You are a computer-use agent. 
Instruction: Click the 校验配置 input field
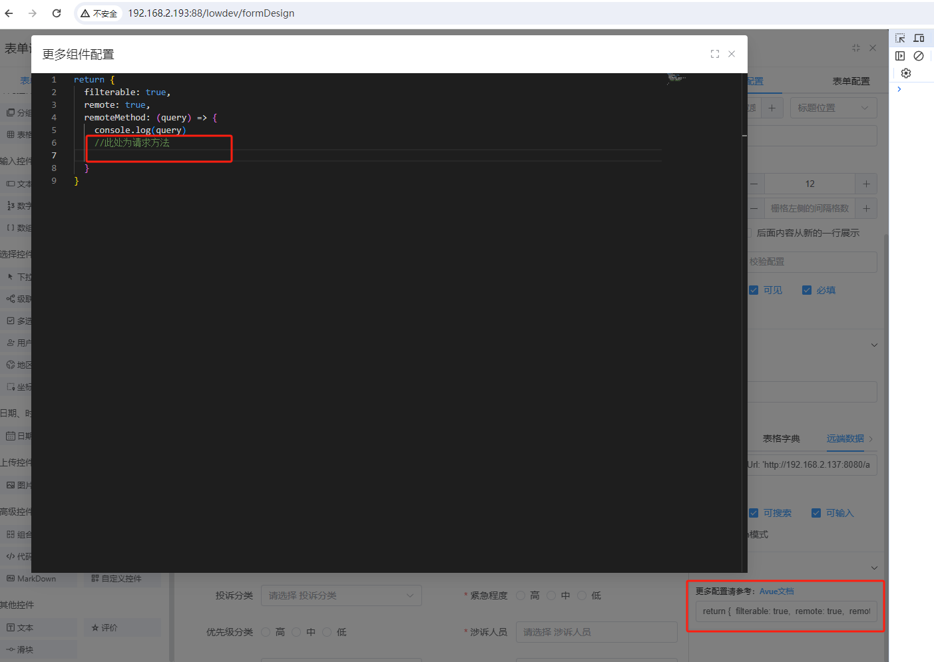point(812,262)
